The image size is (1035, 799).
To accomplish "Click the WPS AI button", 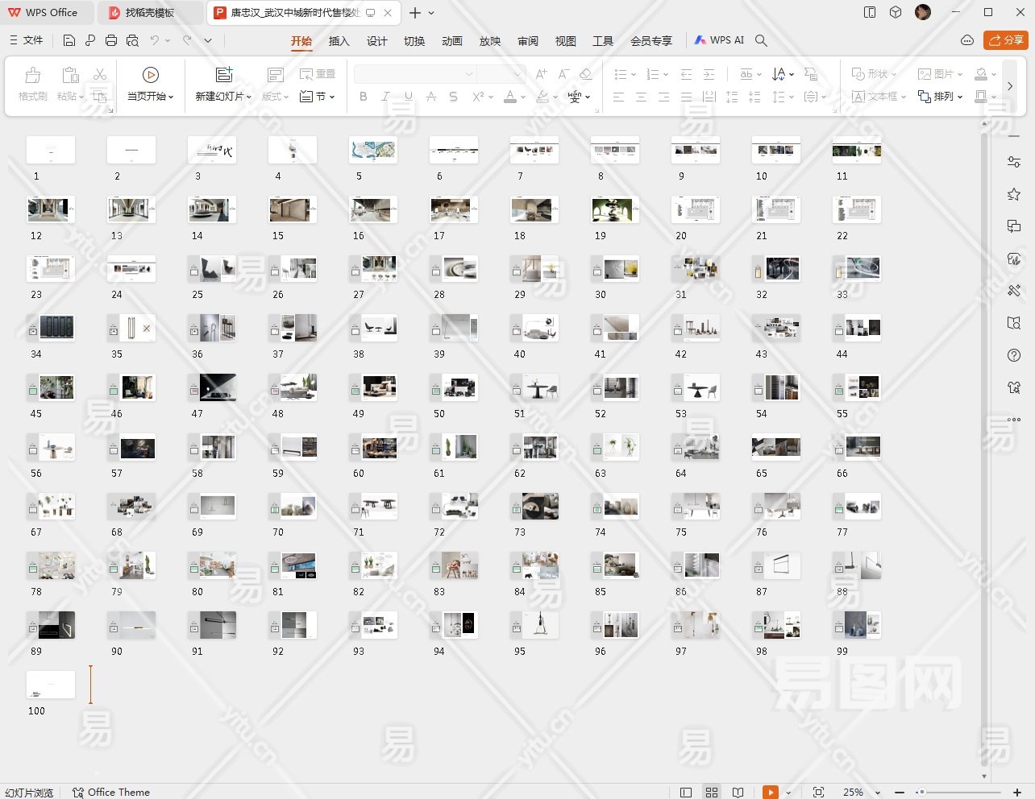I will (x=719, y=40).
